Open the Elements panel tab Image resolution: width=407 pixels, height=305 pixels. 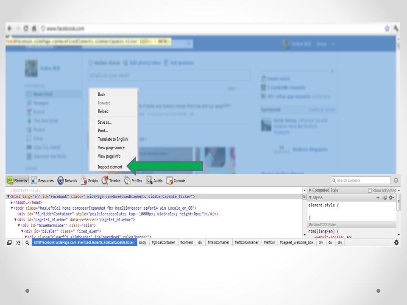pyautogui.click(x=17, y=180)
